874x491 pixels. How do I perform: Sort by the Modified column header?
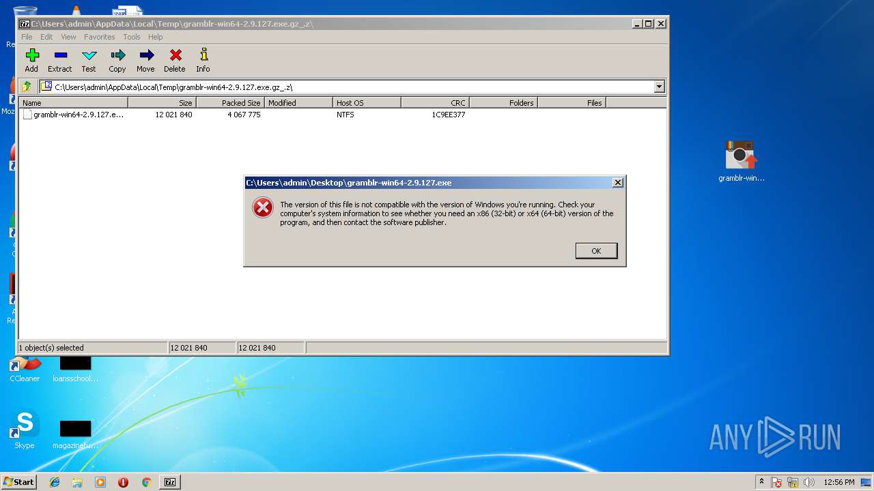(x=298, y=103)
